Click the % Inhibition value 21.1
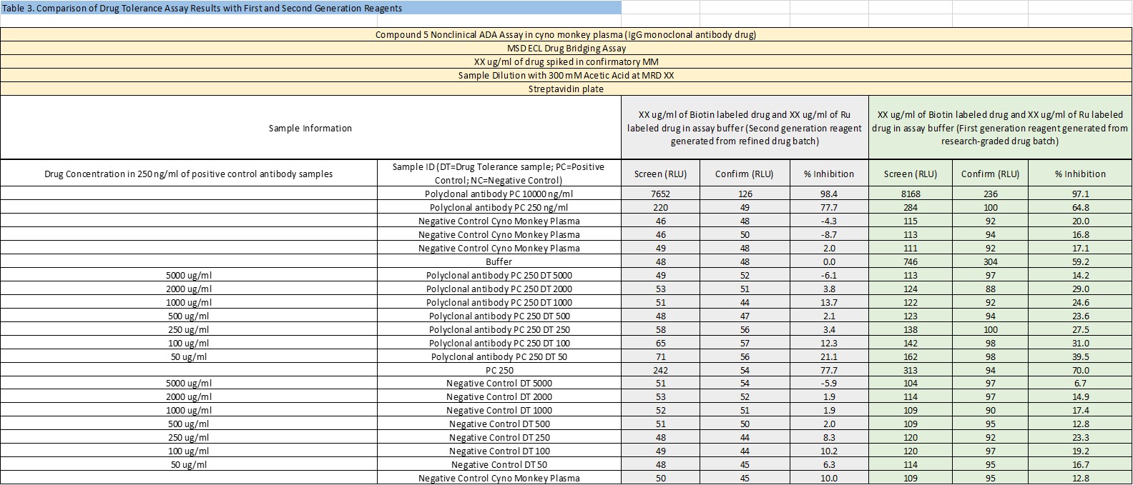 [829, 357]
